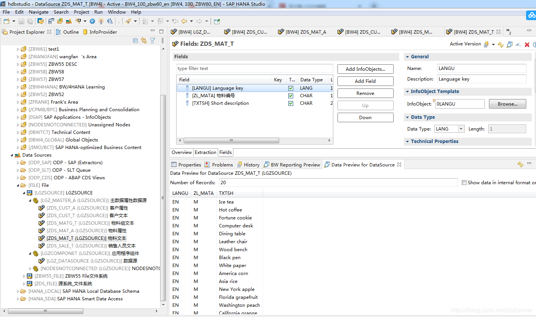Switch to the InfoProvider tab
This screenshot has width=536, height=317.
pyautogui.click(x=100, y=32)
